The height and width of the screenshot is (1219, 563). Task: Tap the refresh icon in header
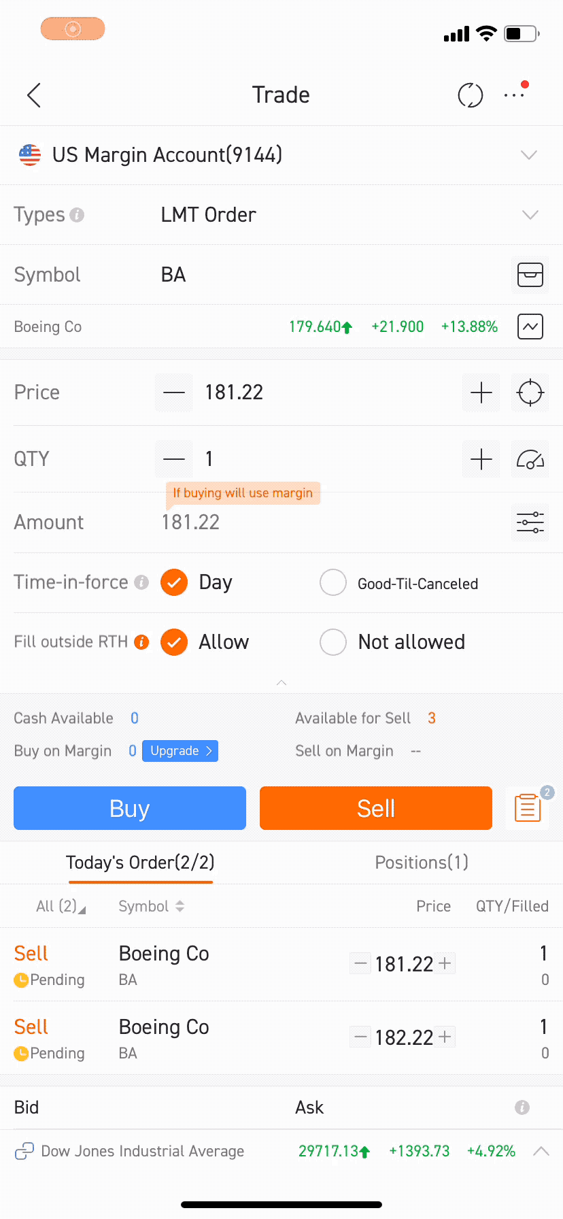(x=470, y=95)
